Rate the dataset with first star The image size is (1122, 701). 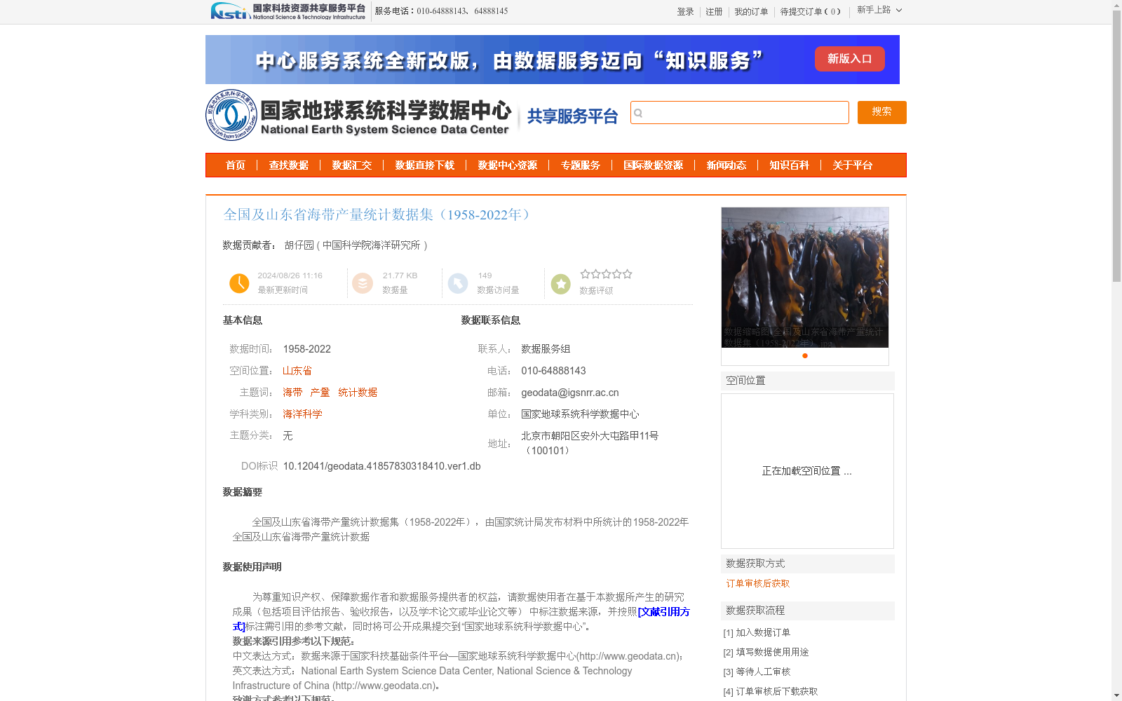(585, 274)
